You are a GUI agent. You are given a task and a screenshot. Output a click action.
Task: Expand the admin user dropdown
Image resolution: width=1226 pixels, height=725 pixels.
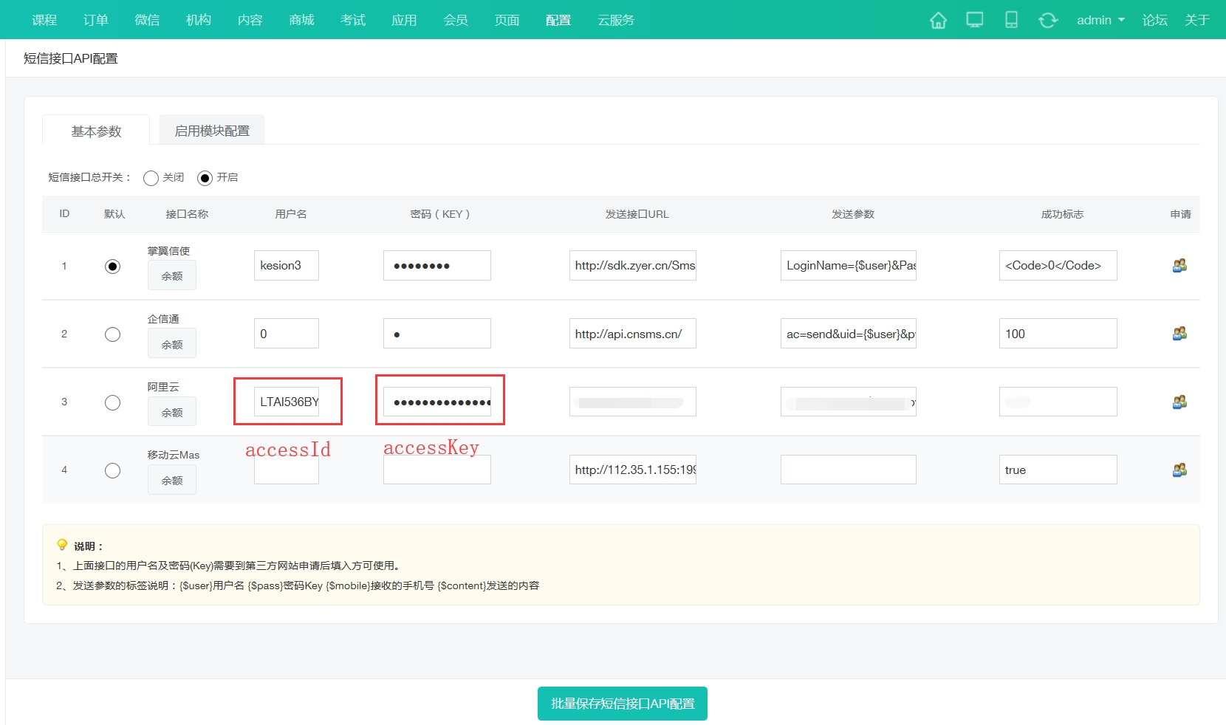point(1100,20)
